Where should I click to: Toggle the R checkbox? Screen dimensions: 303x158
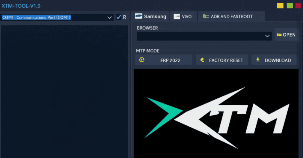coord(118,17)
